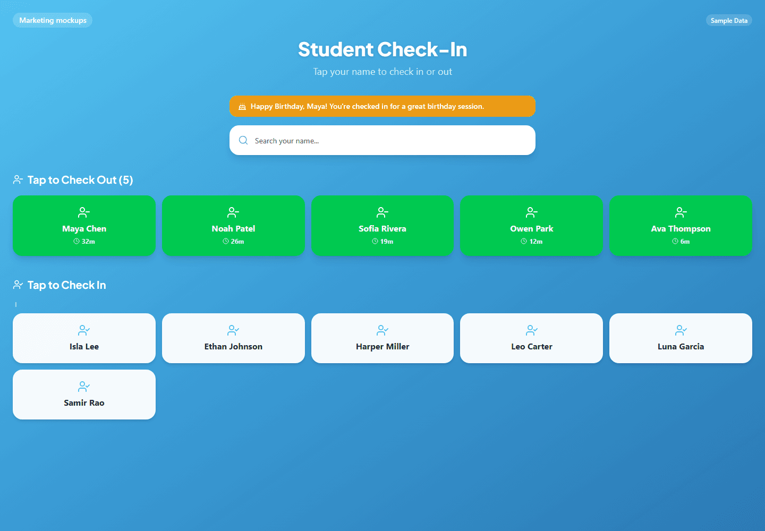This screenshot has height=531, width=765.
Task: Click the 19m duration on Sofia Rivera's card
Action: click(x=387, y=242)
